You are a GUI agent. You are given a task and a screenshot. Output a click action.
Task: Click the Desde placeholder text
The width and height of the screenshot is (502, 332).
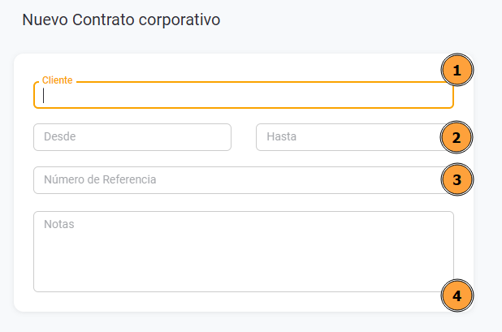click(x=60, y=137)
